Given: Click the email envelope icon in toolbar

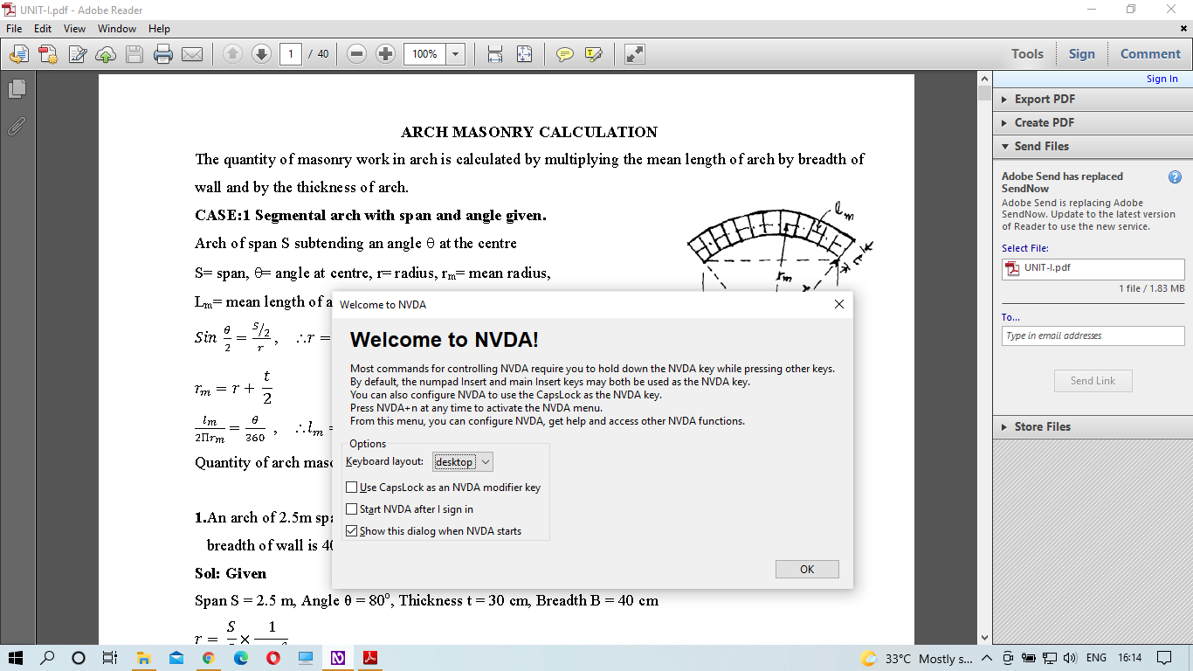Looking at the screenshot, I should coord(192,54).
